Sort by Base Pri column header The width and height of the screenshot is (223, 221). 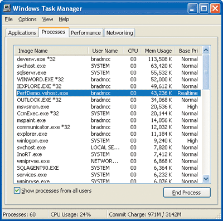(x=188, y=51)
